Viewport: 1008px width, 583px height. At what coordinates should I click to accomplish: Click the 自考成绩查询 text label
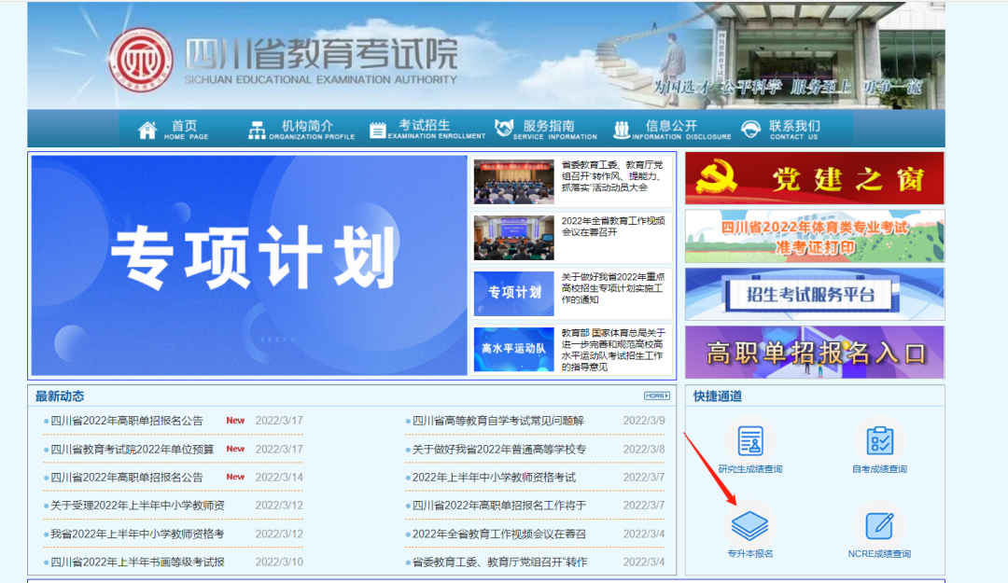tap(879, 469)
